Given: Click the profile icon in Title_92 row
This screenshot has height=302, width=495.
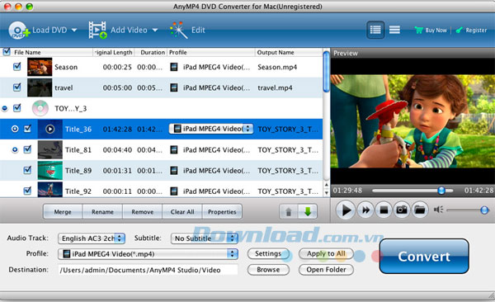Looking at the screenshot, I should [173, 191].
